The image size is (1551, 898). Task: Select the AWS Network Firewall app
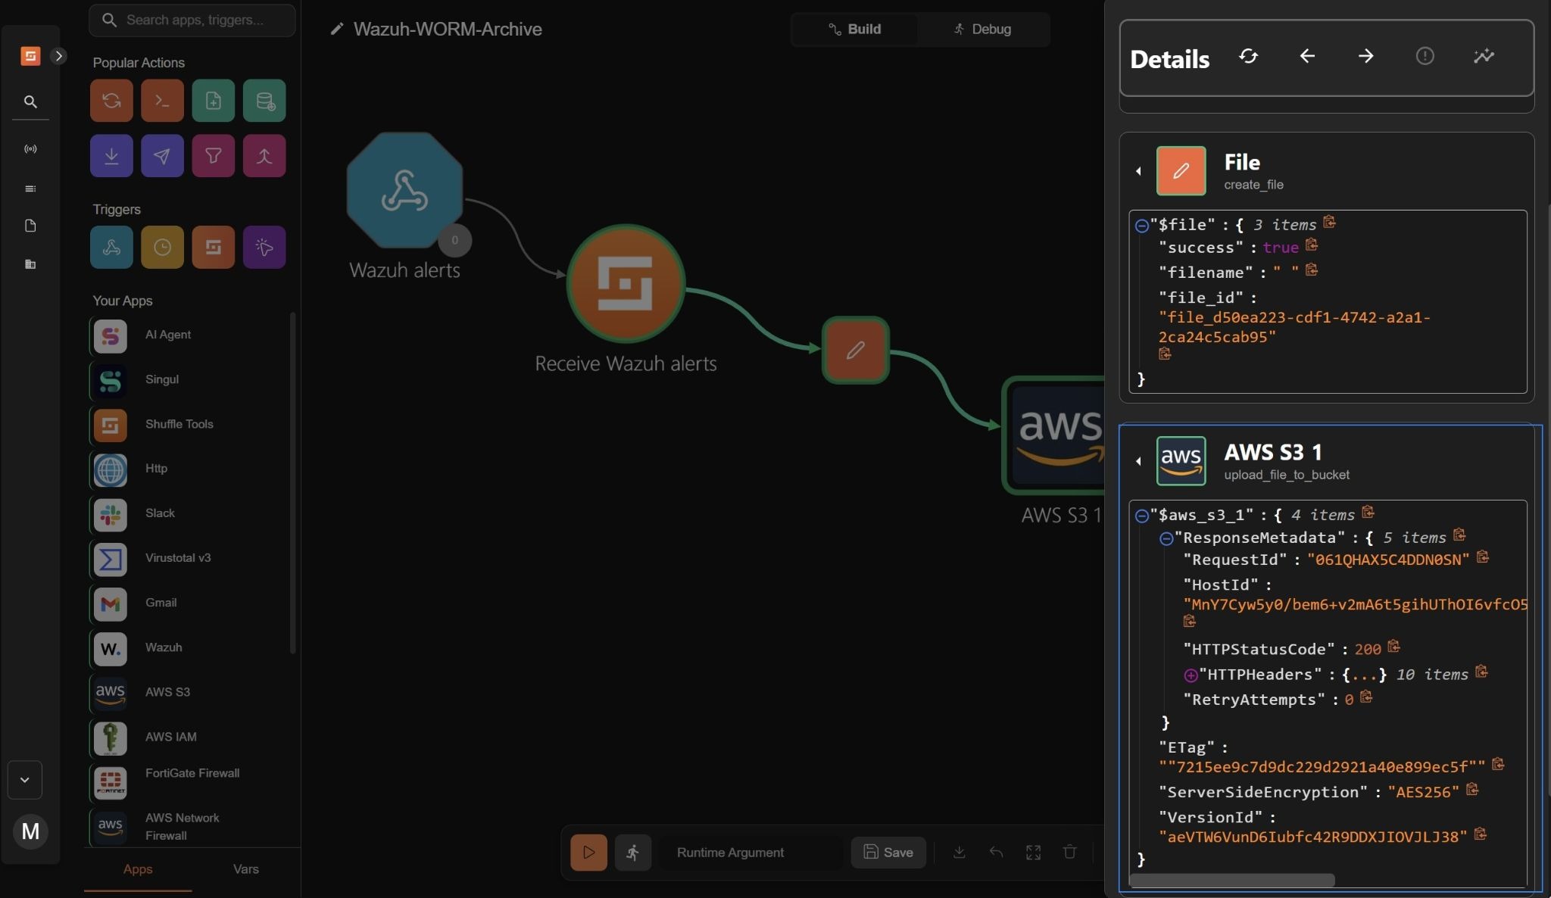pyautogui.click(x=188, y=827)
